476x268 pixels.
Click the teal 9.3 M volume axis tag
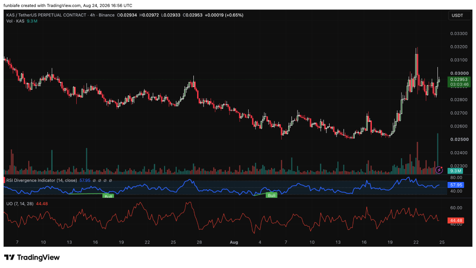[456, 171]
